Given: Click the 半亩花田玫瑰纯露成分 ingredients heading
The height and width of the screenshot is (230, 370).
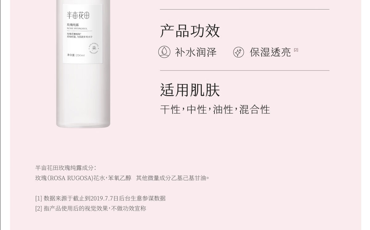Looking at the screenshot, I should tap(66, 168).
